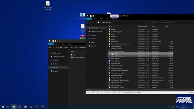The image size is (194, 109).
Task: Open View tab in Fake PKG Tools window
Action: coord(107,19)
